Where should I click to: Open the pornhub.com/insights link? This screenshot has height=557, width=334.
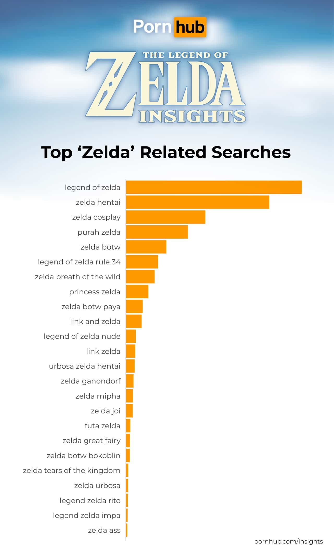coord(288,541)
